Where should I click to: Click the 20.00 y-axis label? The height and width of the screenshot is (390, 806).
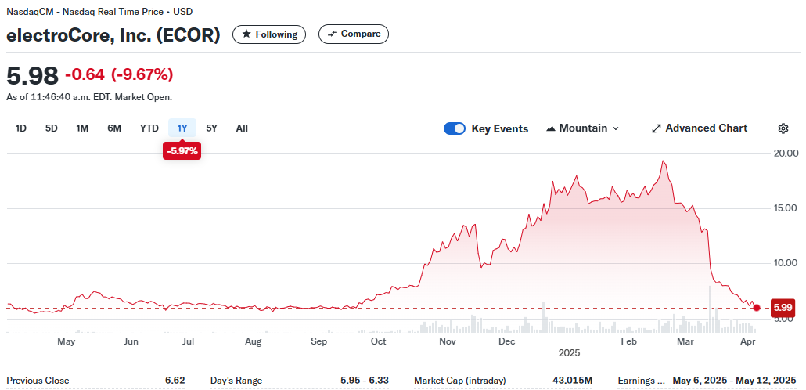(784, 153)
